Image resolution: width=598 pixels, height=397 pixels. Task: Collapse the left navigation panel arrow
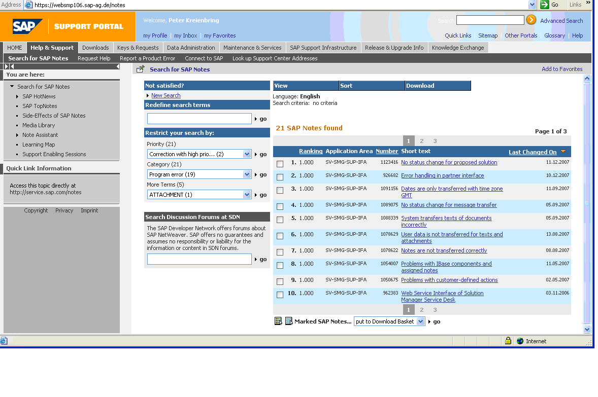(x=118, y=66)
